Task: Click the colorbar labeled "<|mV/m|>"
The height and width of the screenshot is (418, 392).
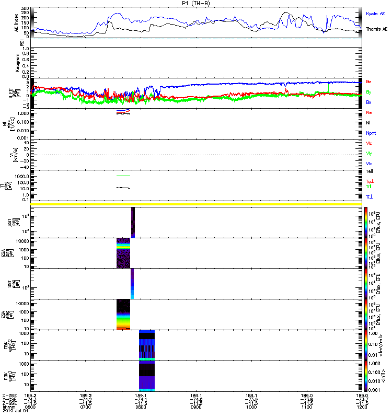Action: tap(366, 345)
